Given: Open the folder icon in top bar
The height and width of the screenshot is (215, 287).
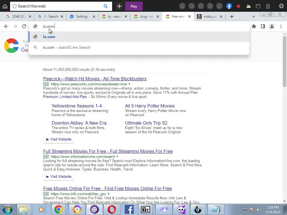Looking at the screenshot, I should tap(258, 6).
